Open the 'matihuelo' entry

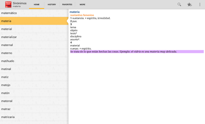tap(34, 61)
